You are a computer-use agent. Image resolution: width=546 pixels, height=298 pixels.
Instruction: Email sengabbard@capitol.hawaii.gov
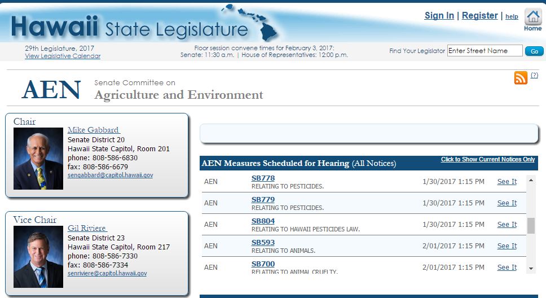[110, 175]
